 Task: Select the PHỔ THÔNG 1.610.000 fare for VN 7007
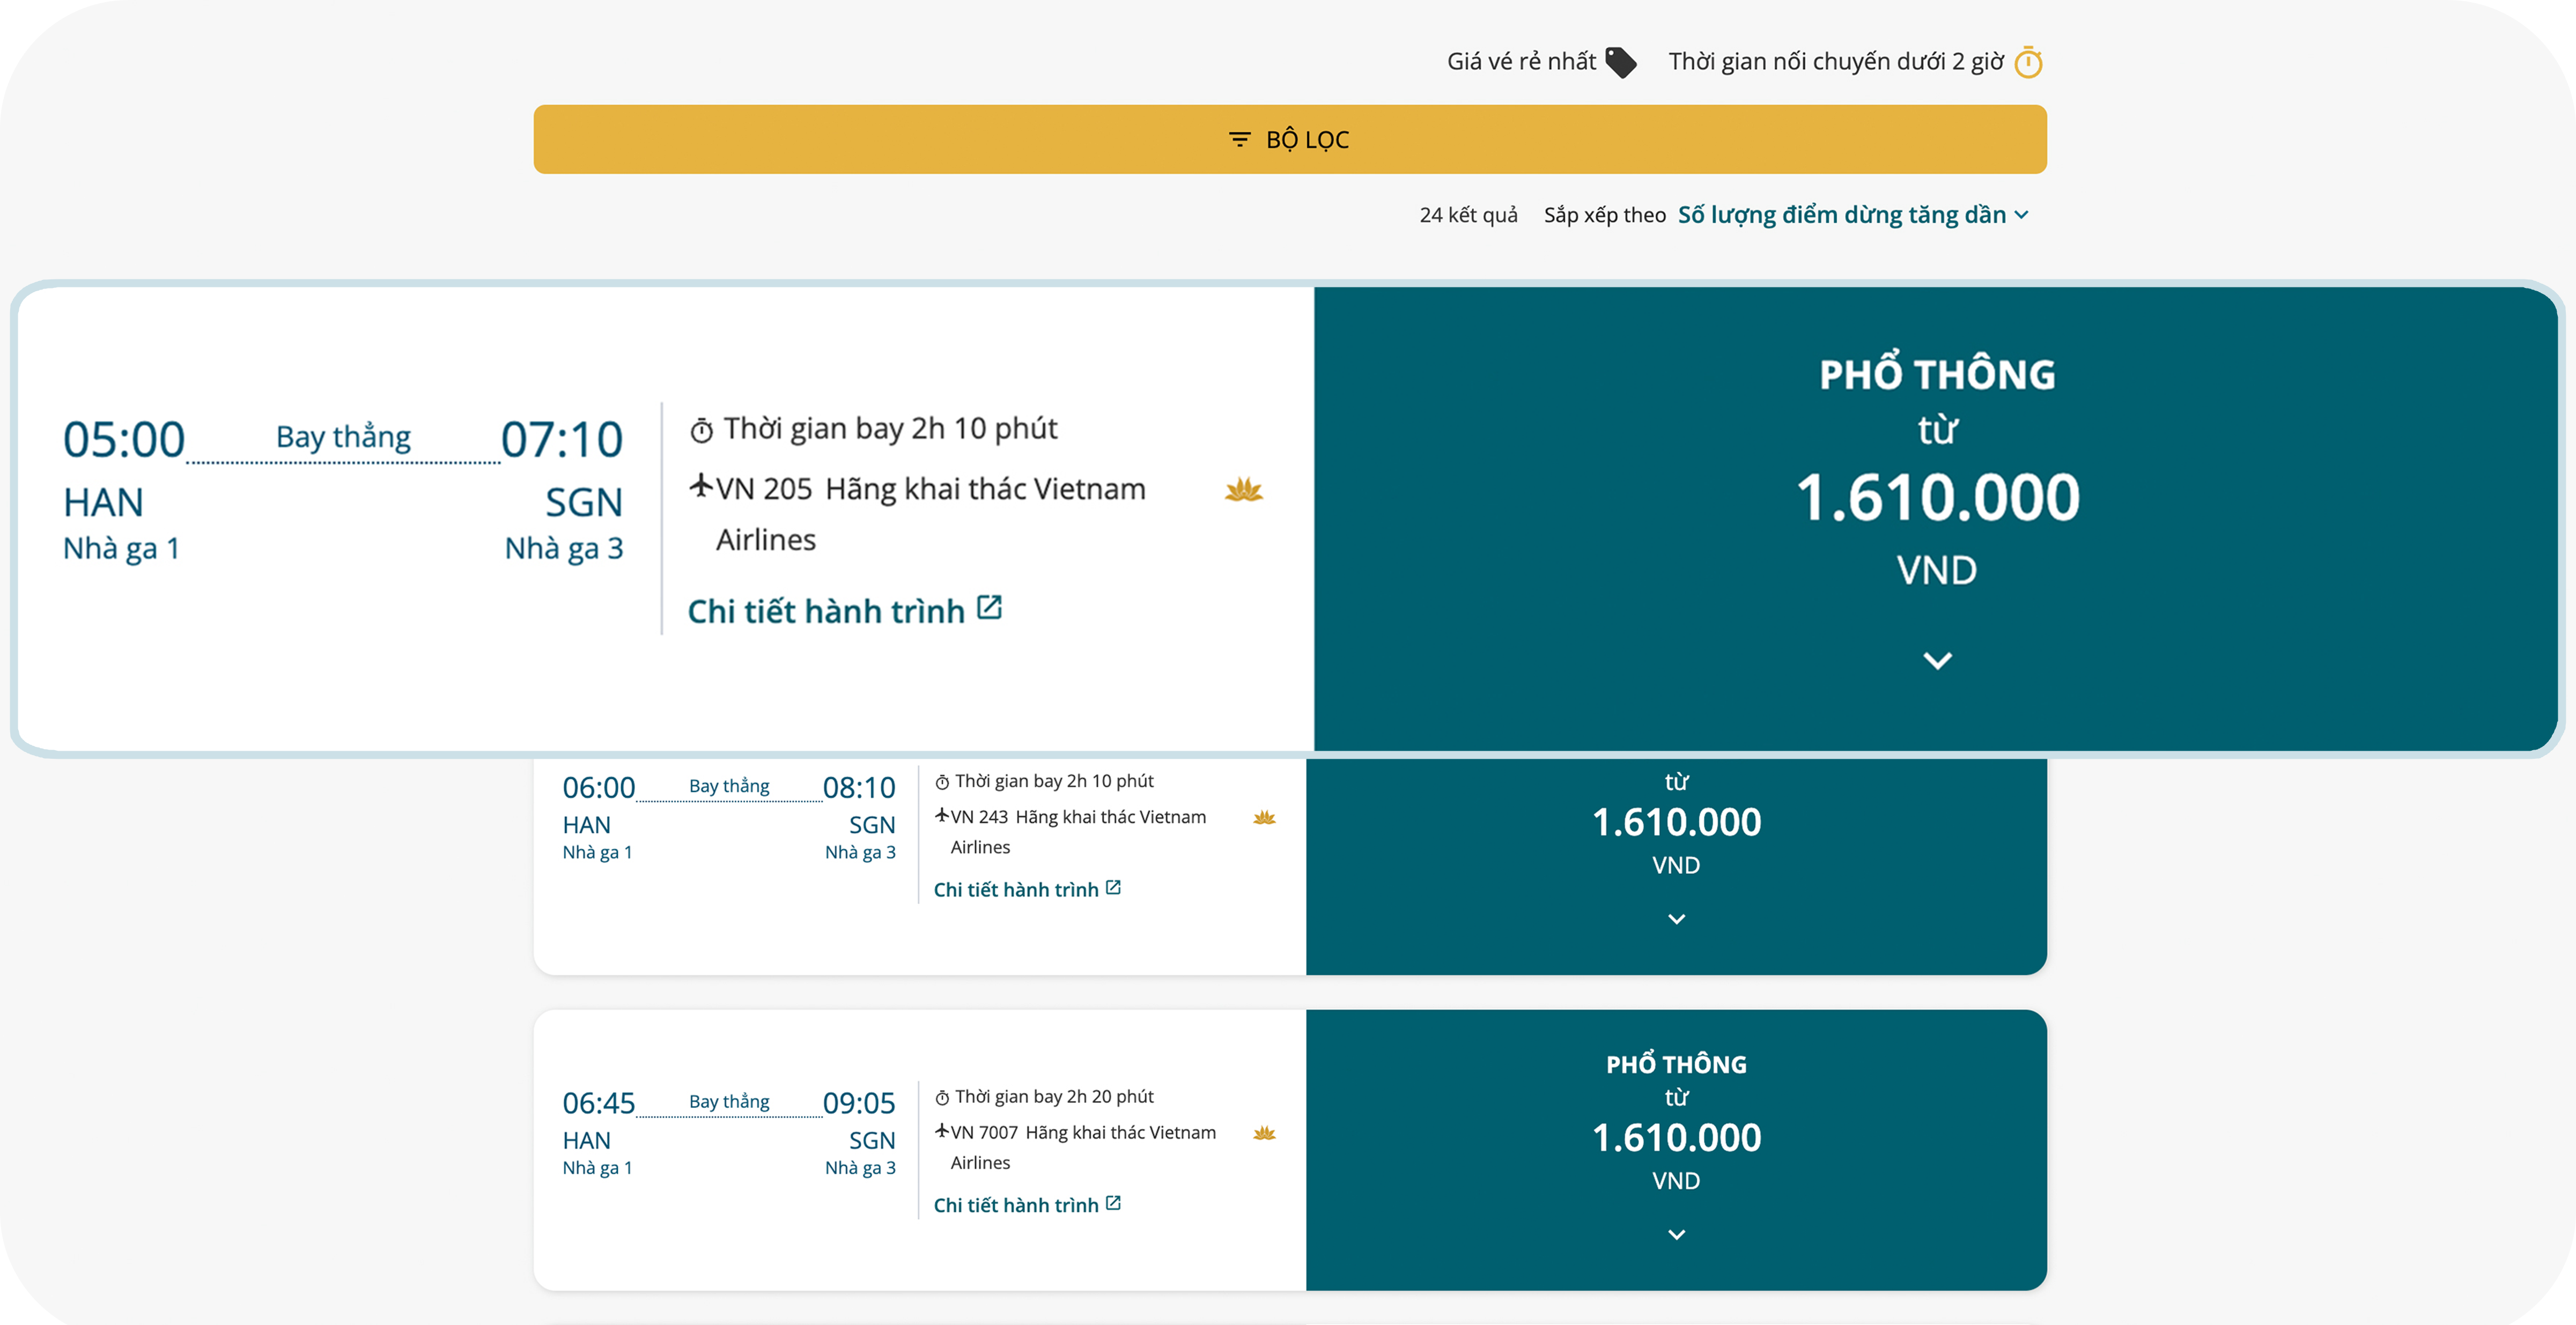1676,1137
